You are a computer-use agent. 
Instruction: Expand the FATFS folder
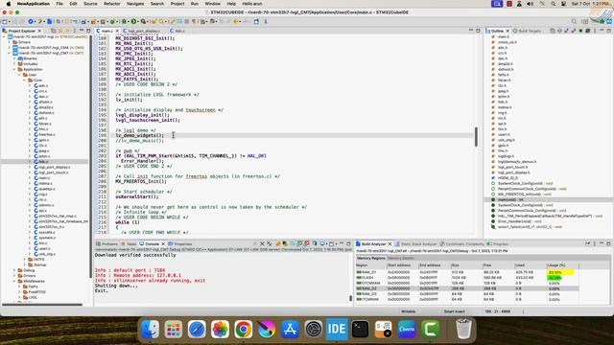[25, 260]
